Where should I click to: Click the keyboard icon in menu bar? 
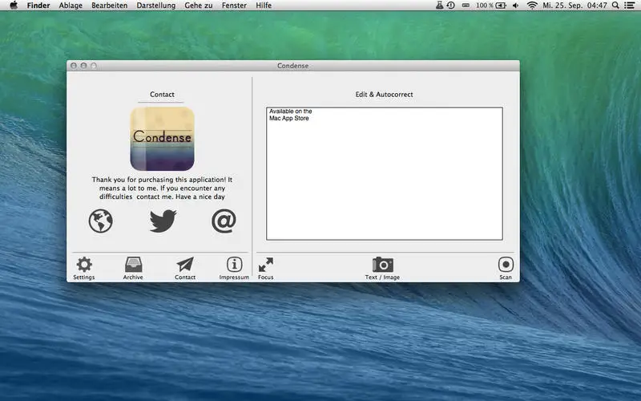click(x=466, y=6)
